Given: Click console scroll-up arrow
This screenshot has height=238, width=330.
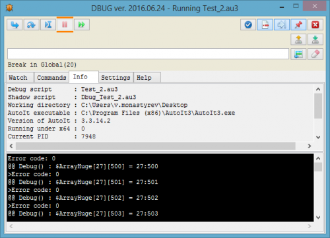Looking at the screenshot, I should point(318,158).
